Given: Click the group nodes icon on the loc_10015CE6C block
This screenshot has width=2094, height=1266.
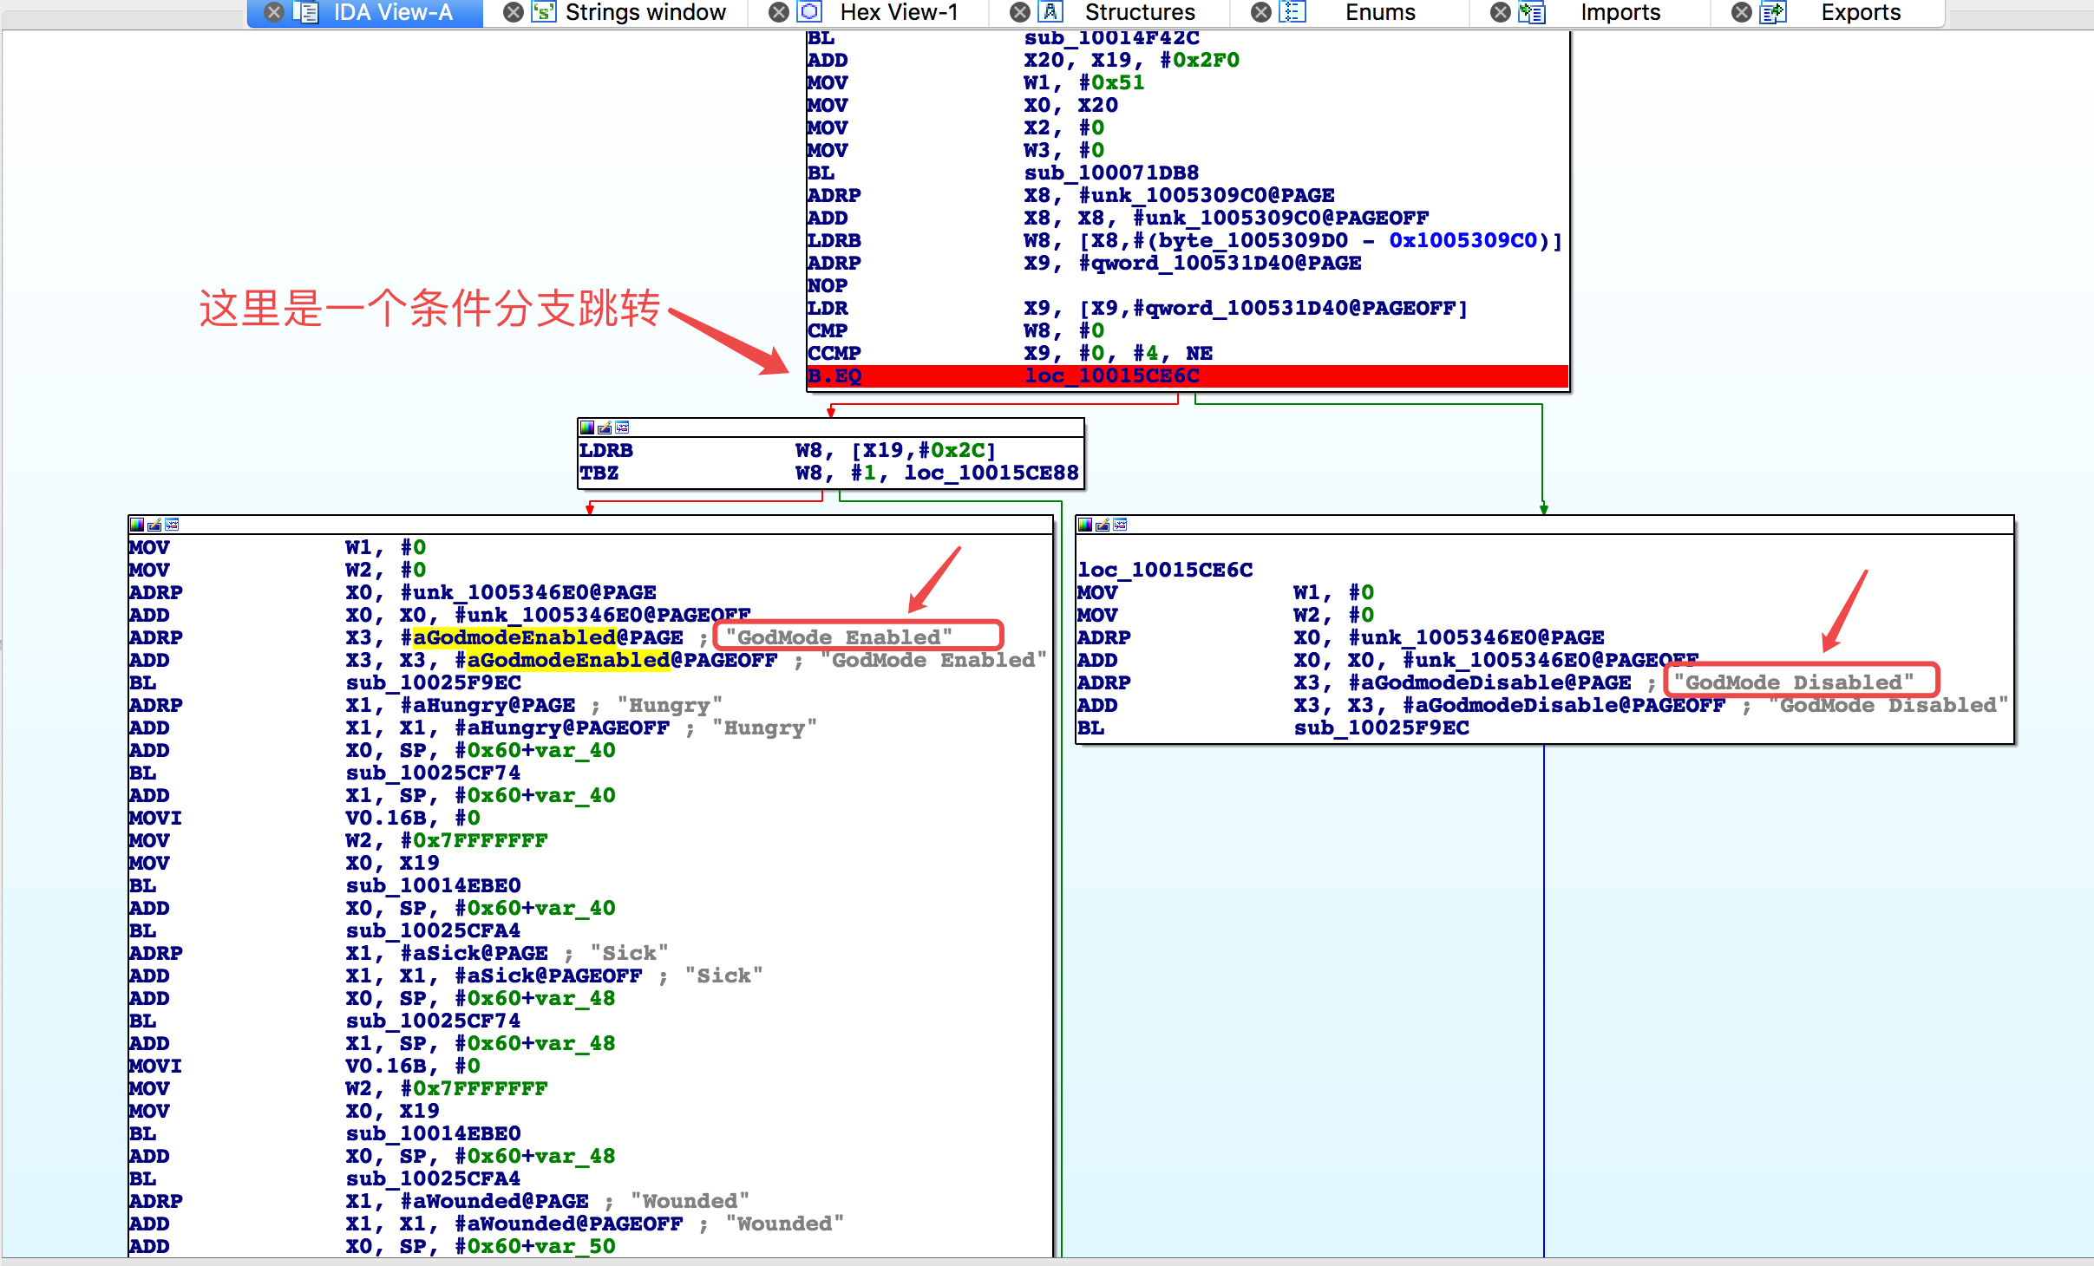Looking at the screenshot, I should pos(1120,525).
